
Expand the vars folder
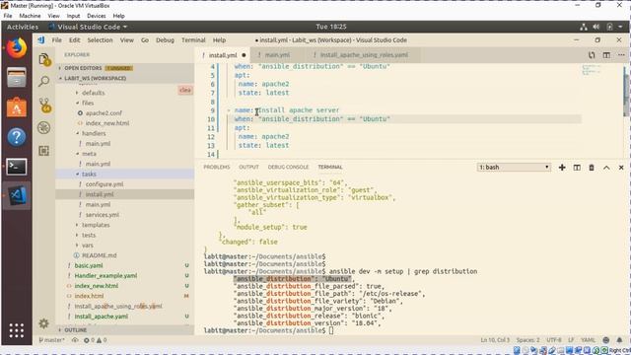click(88, 246)
